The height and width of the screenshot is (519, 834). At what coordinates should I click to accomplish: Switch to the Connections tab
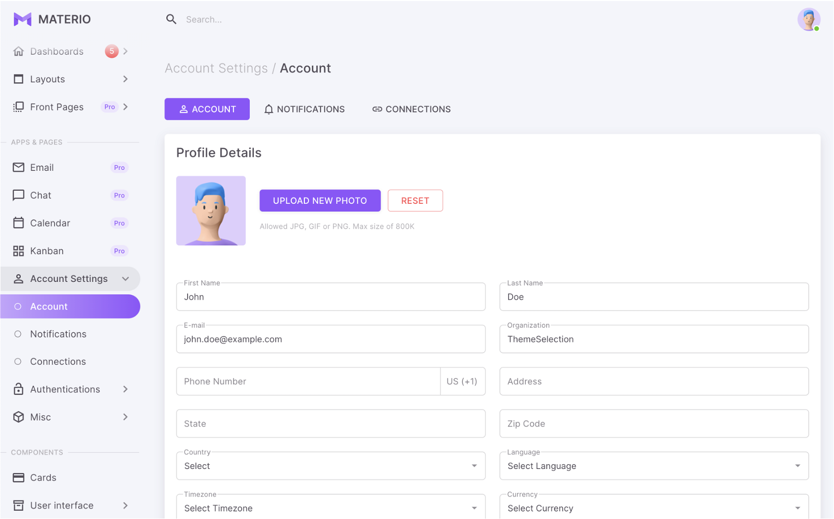click(411, 109)
